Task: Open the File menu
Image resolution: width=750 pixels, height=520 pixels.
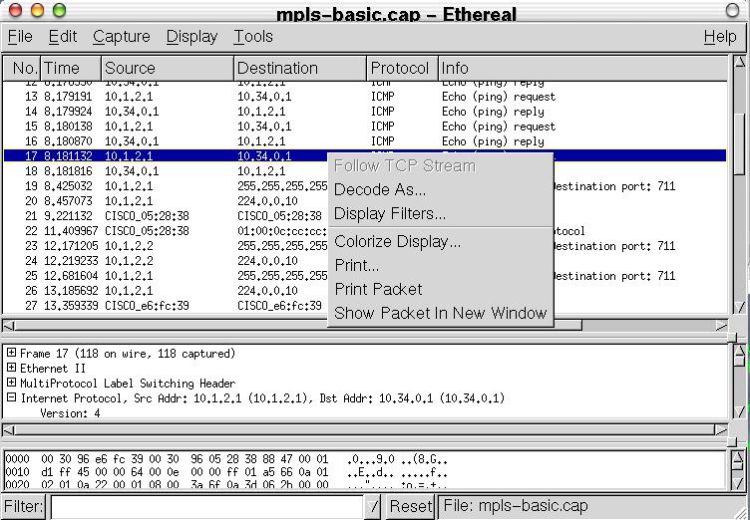Action: coord(20,36)
